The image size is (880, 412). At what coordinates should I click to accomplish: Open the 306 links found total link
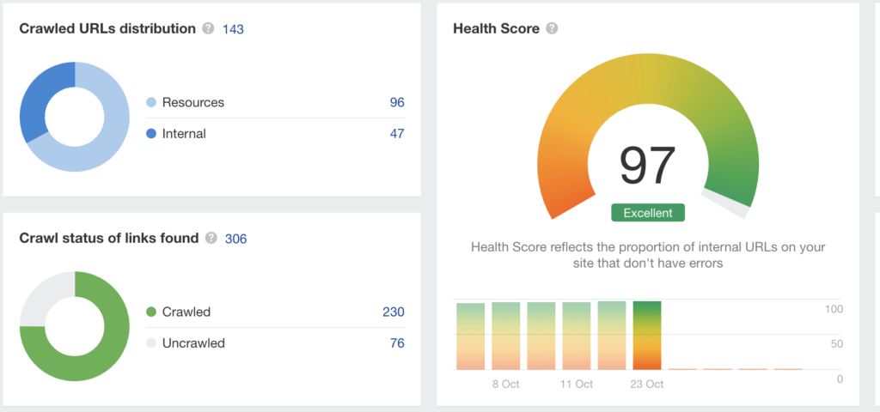point(235,239)
